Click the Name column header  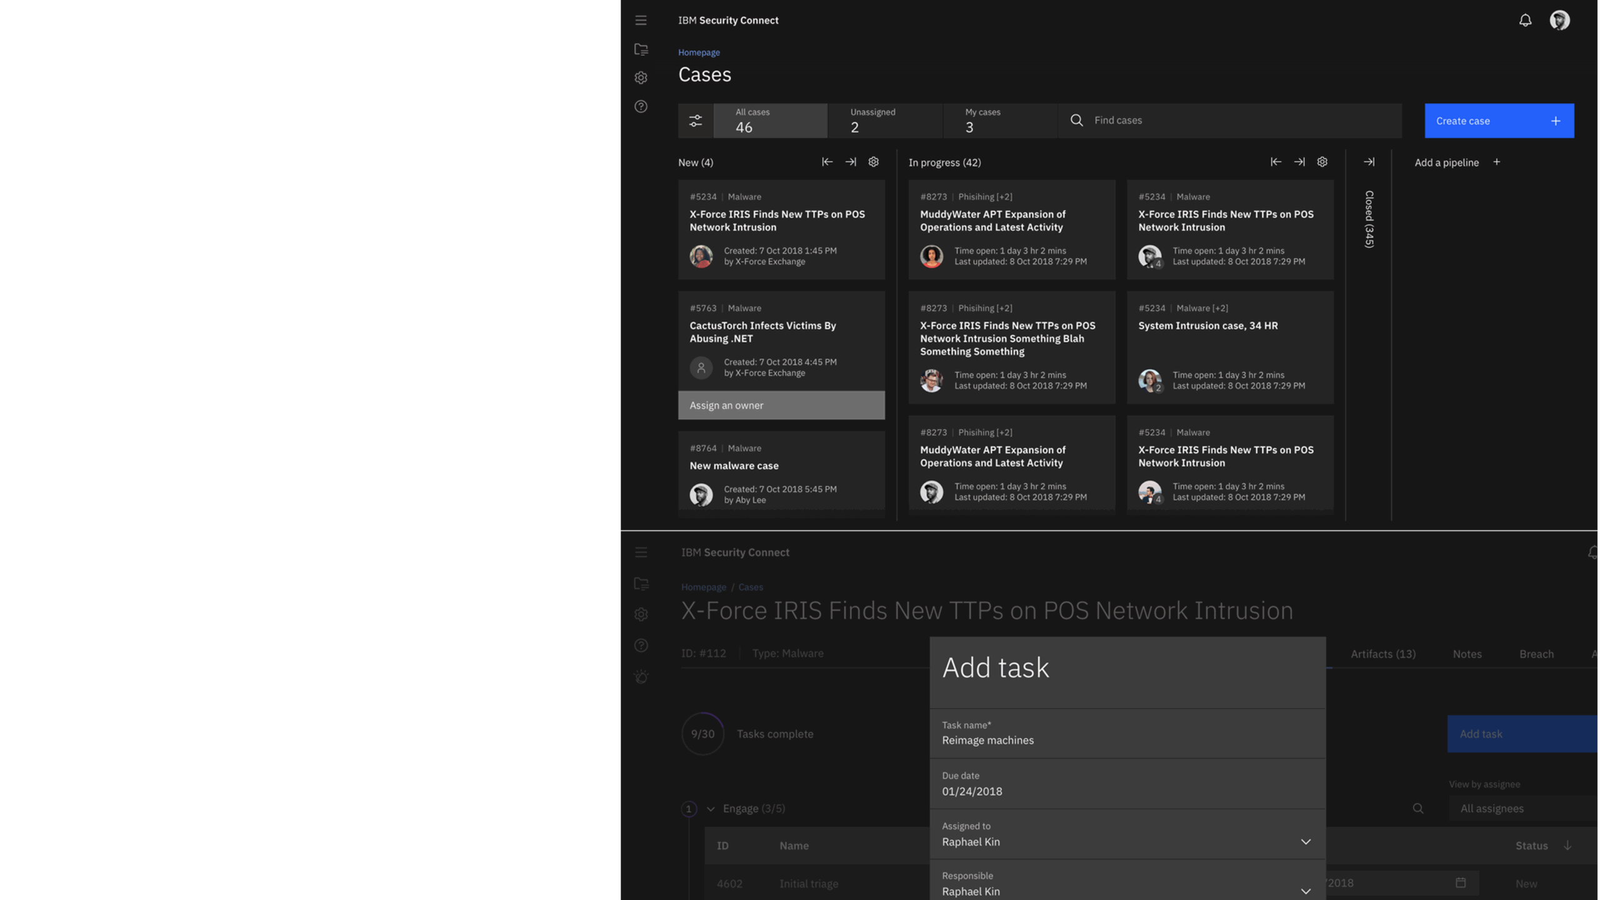(x=794, y=845)
